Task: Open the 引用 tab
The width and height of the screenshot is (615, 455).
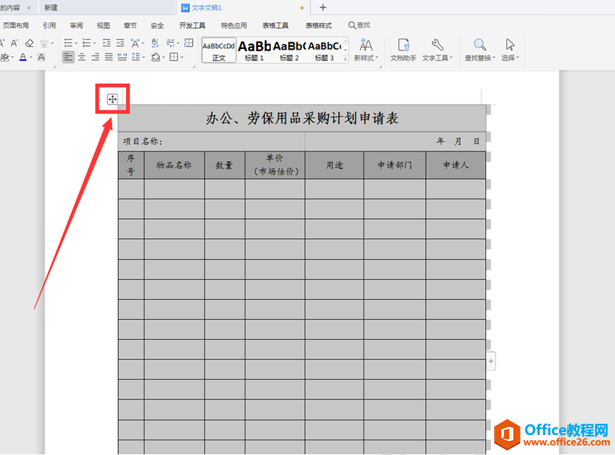Action: tap(50, 25)
